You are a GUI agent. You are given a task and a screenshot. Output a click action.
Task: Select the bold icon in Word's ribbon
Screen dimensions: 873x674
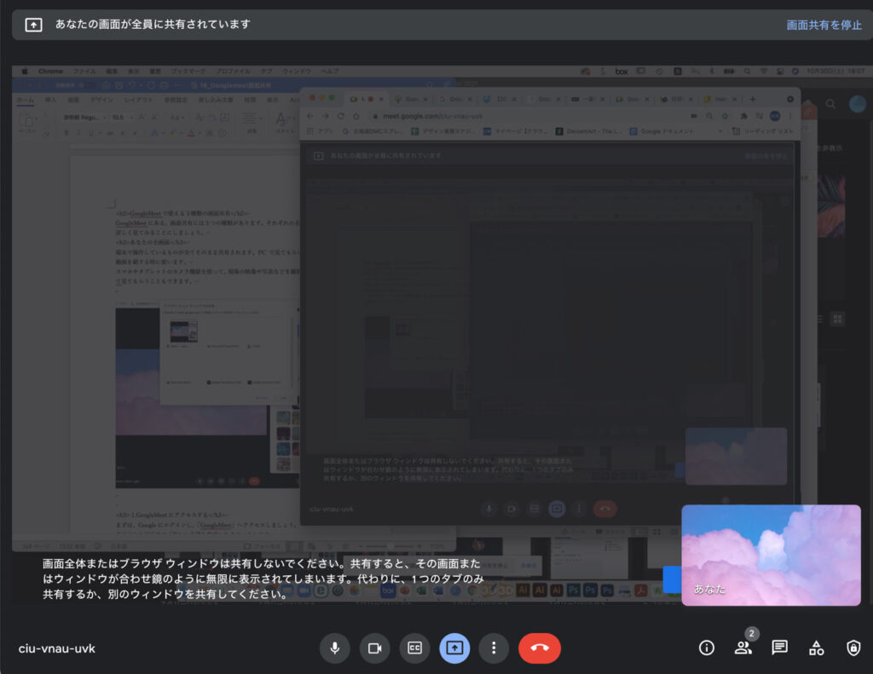(x=68, y=132)
